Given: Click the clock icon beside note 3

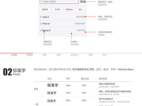Looking at the screenshot, I should coord(41,17).
